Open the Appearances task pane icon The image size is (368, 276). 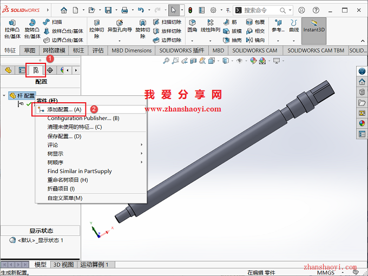coord(362,123)
